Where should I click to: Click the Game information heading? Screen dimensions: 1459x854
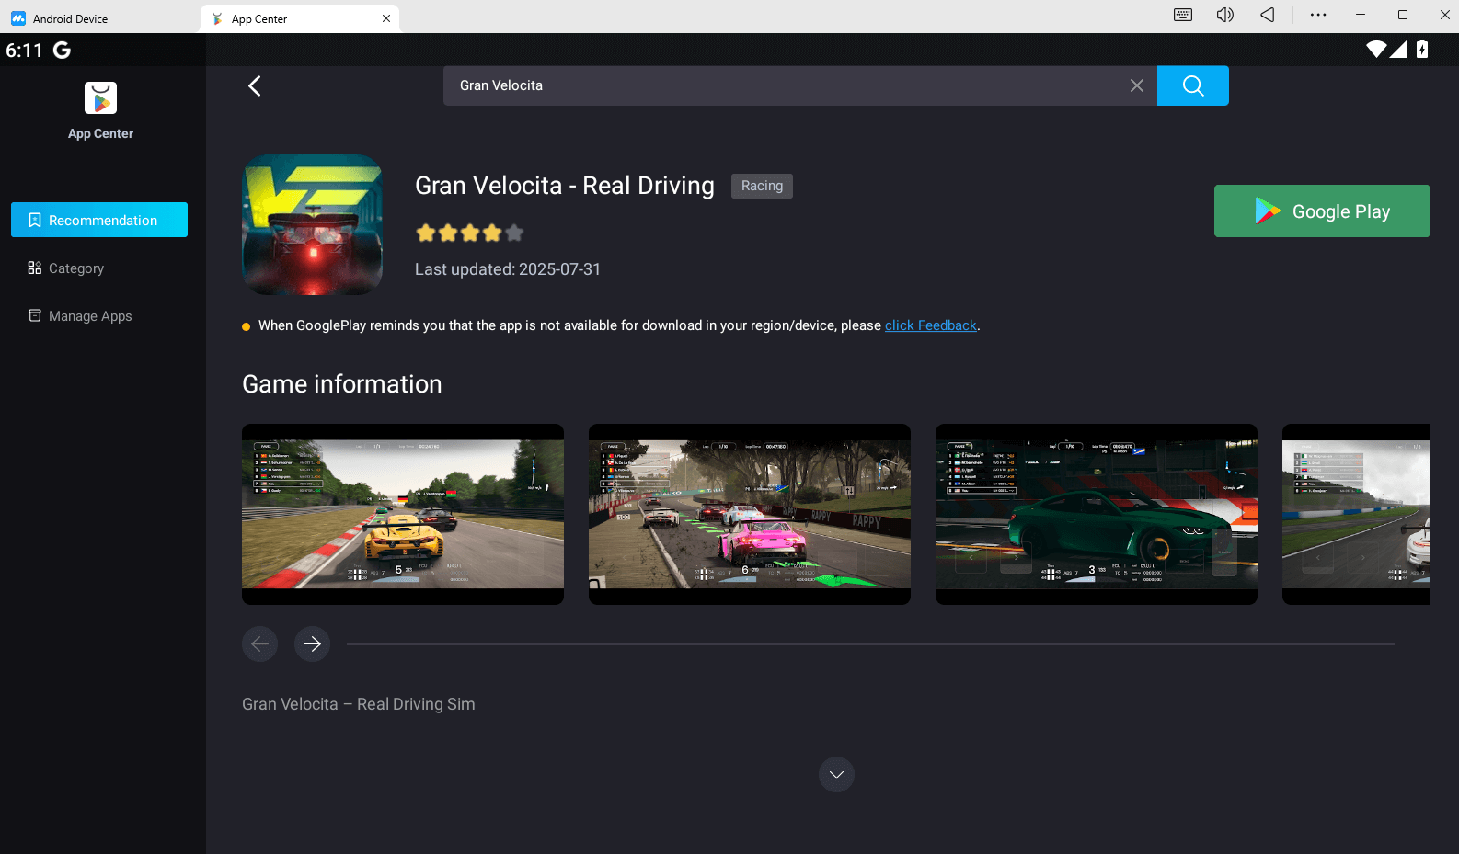click(x=342, y=384)
